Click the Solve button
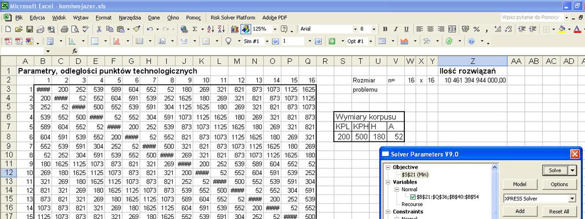The height and width of the screenshot is (219, 585). (555, 171)
